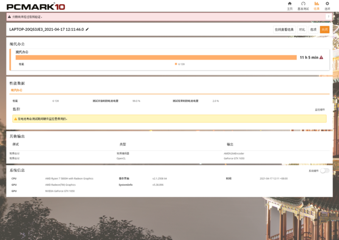Click the orange Close (关闭) button
Viewport: 339px width, 240px height.
tap(325, 30)
